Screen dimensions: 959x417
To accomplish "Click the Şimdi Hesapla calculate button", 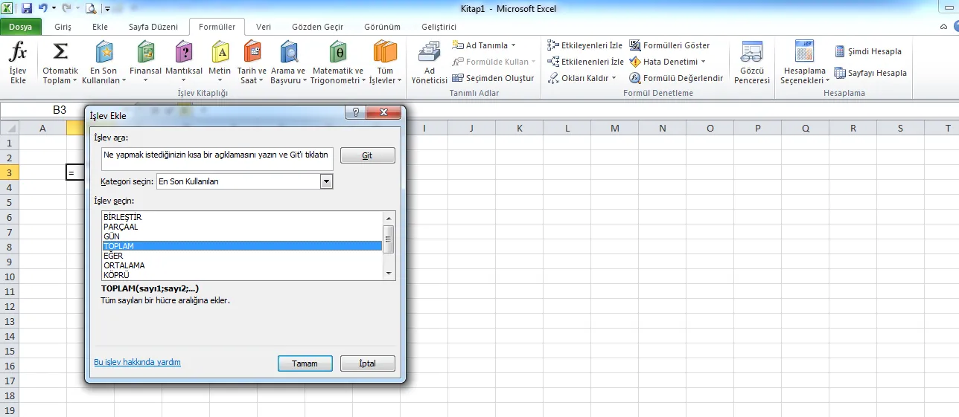I will tap(868, 51).
